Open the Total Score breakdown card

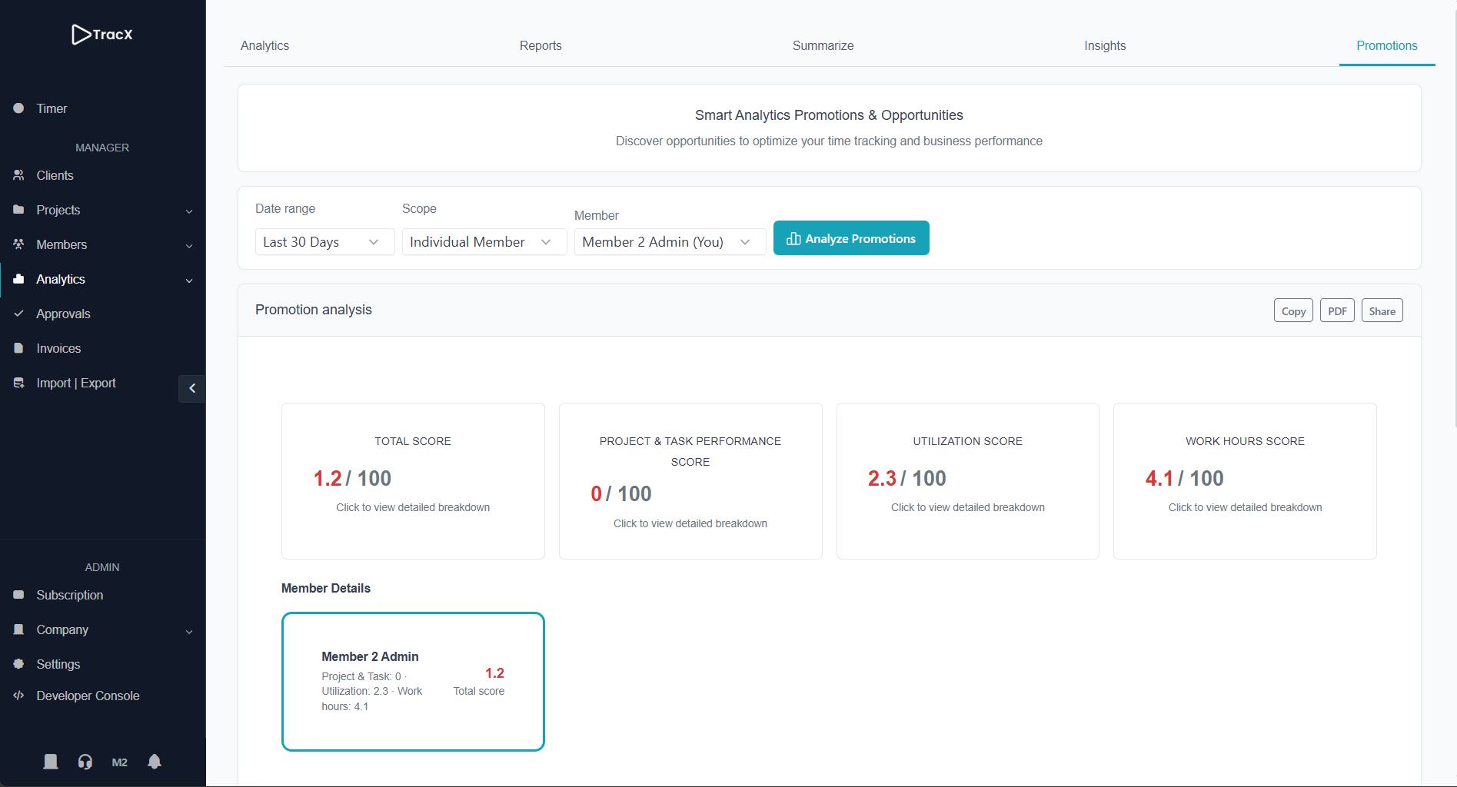[x=413, y=481]
